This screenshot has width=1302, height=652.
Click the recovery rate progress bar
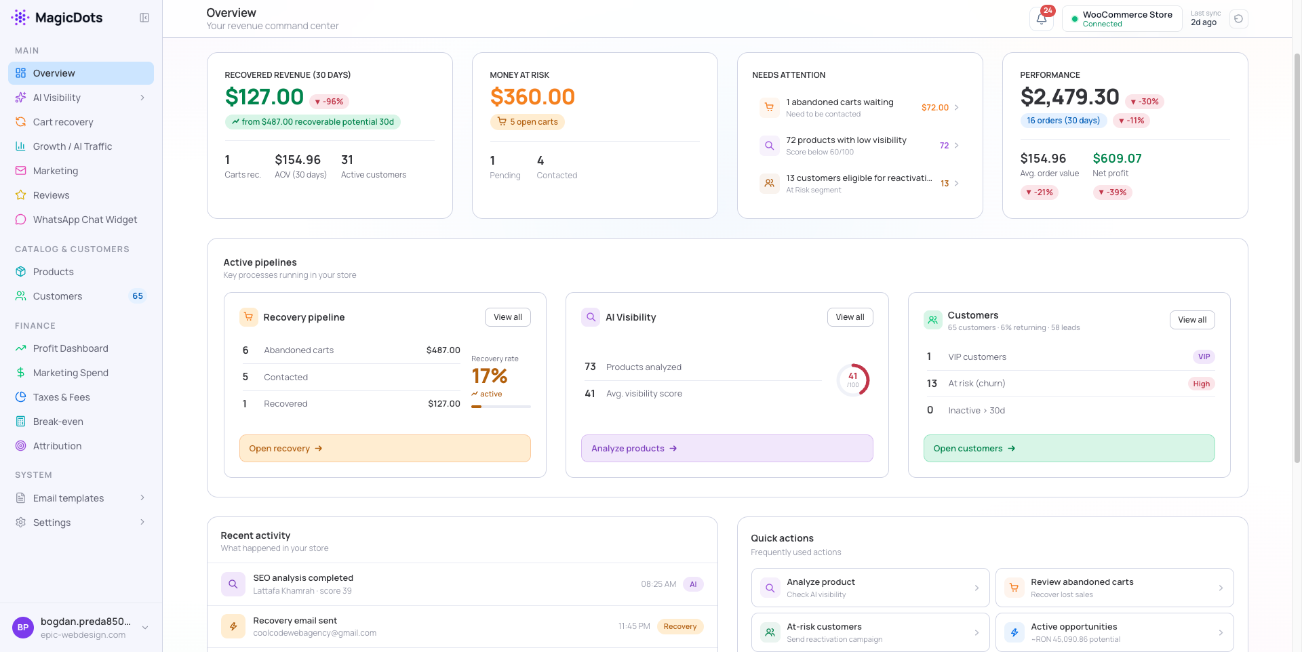click(x=501, y=407)
